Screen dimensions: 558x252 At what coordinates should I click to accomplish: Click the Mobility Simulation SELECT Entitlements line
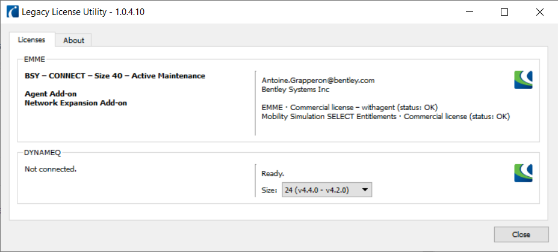[385, 117]
